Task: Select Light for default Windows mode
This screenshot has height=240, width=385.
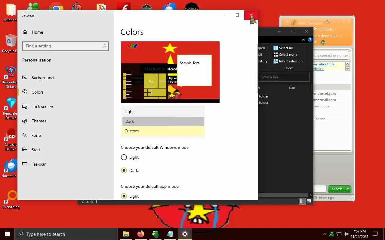Action: [x=124, y=157]
